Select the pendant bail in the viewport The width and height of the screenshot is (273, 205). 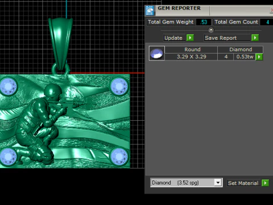point(61,44)
